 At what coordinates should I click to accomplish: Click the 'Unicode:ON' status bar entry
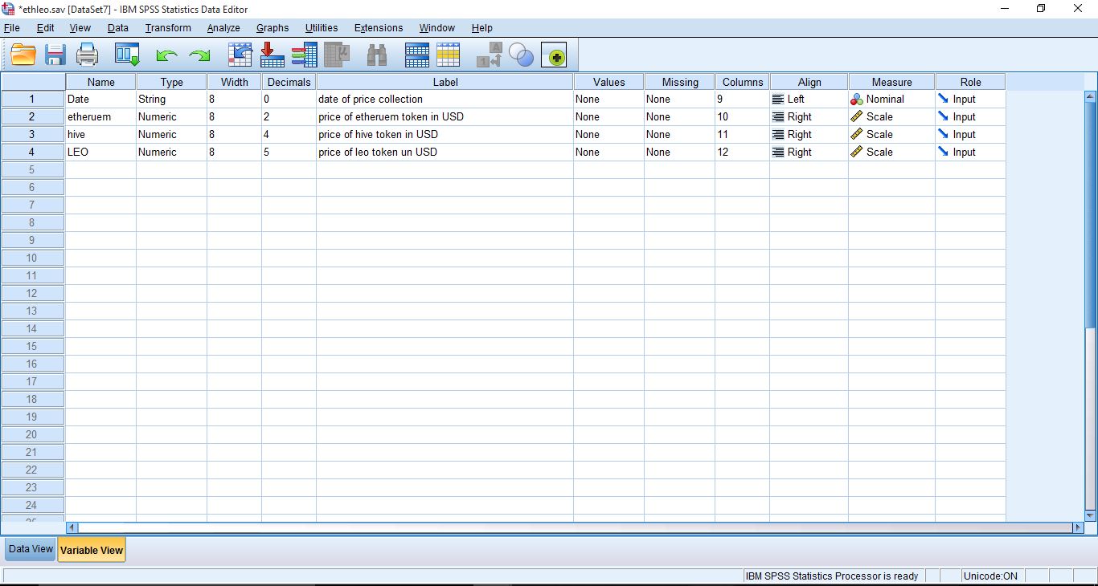pos(993,576)
